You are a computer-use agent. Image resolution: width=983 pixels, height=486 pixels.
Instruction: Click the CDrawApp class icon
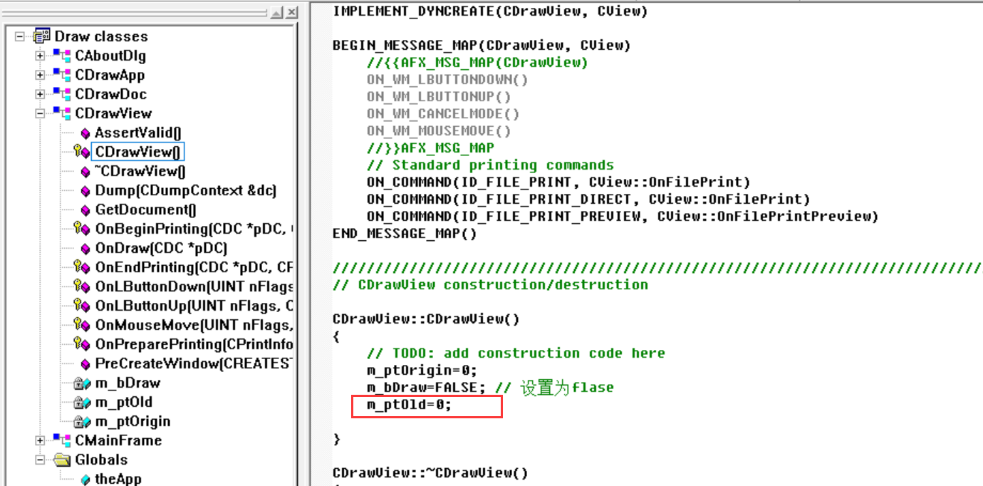62,75
